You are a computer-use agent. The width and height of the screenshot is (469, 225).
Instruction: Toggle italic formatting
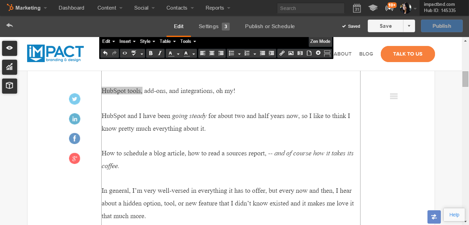[x=160, y=53]
